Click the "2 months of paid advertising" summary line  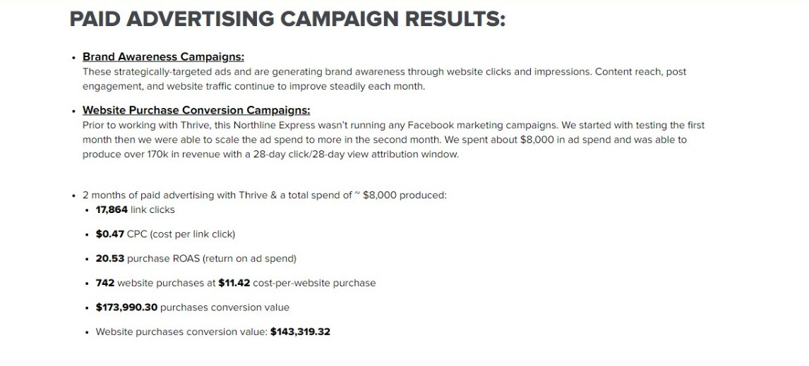(x=264, y=195)
